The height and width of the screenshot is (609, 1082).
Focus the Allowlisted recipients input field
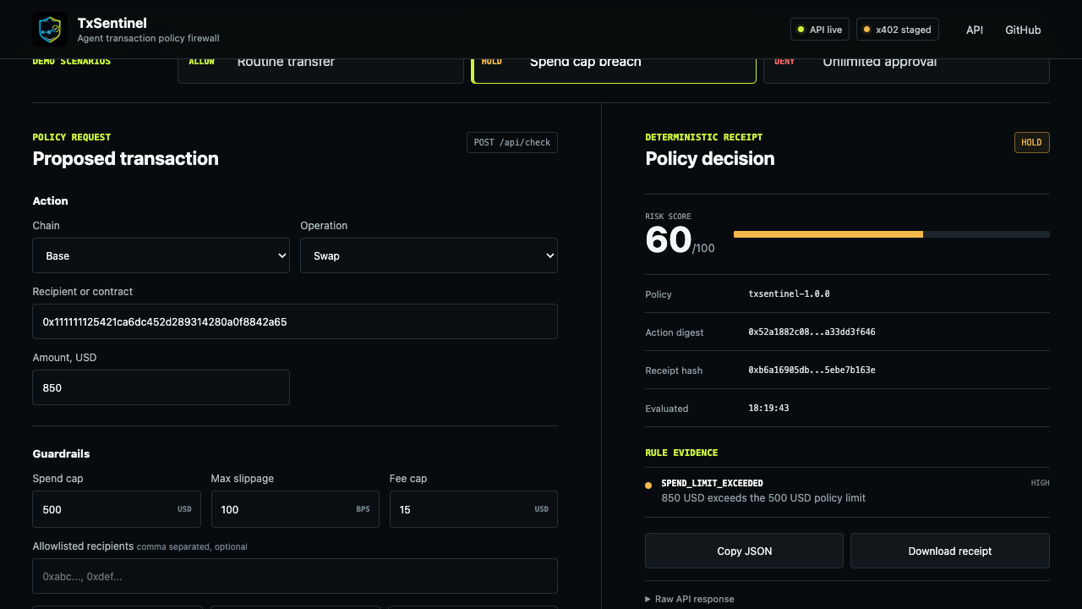295,576
